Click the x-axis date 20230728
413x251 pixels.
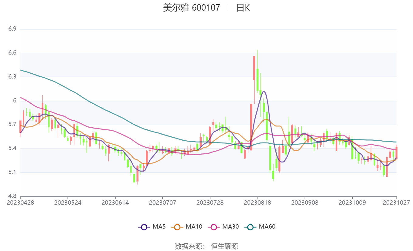pos(210,202)
